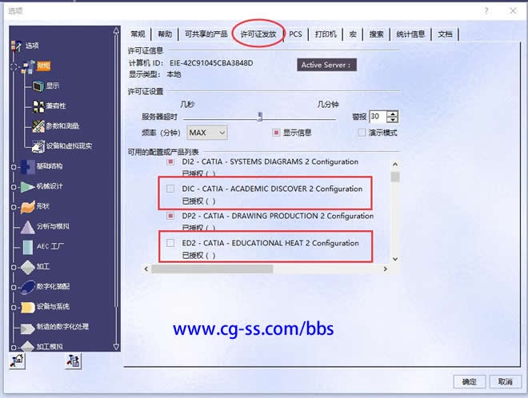Check ED2 Educational Heat 2 Configuration
The width and height of the screenshot is (528, 398).
[170, 243]
